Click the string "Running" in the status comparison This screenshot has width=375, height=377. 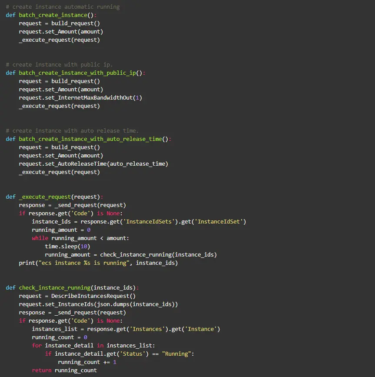pyautogui.click(x=176, y=354)
